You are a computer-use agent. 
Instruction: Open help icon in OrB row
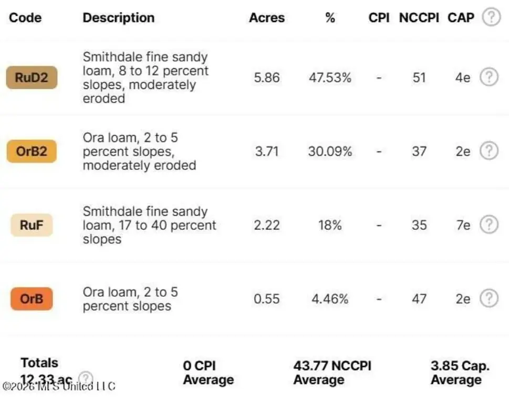(x=489, y=298)
